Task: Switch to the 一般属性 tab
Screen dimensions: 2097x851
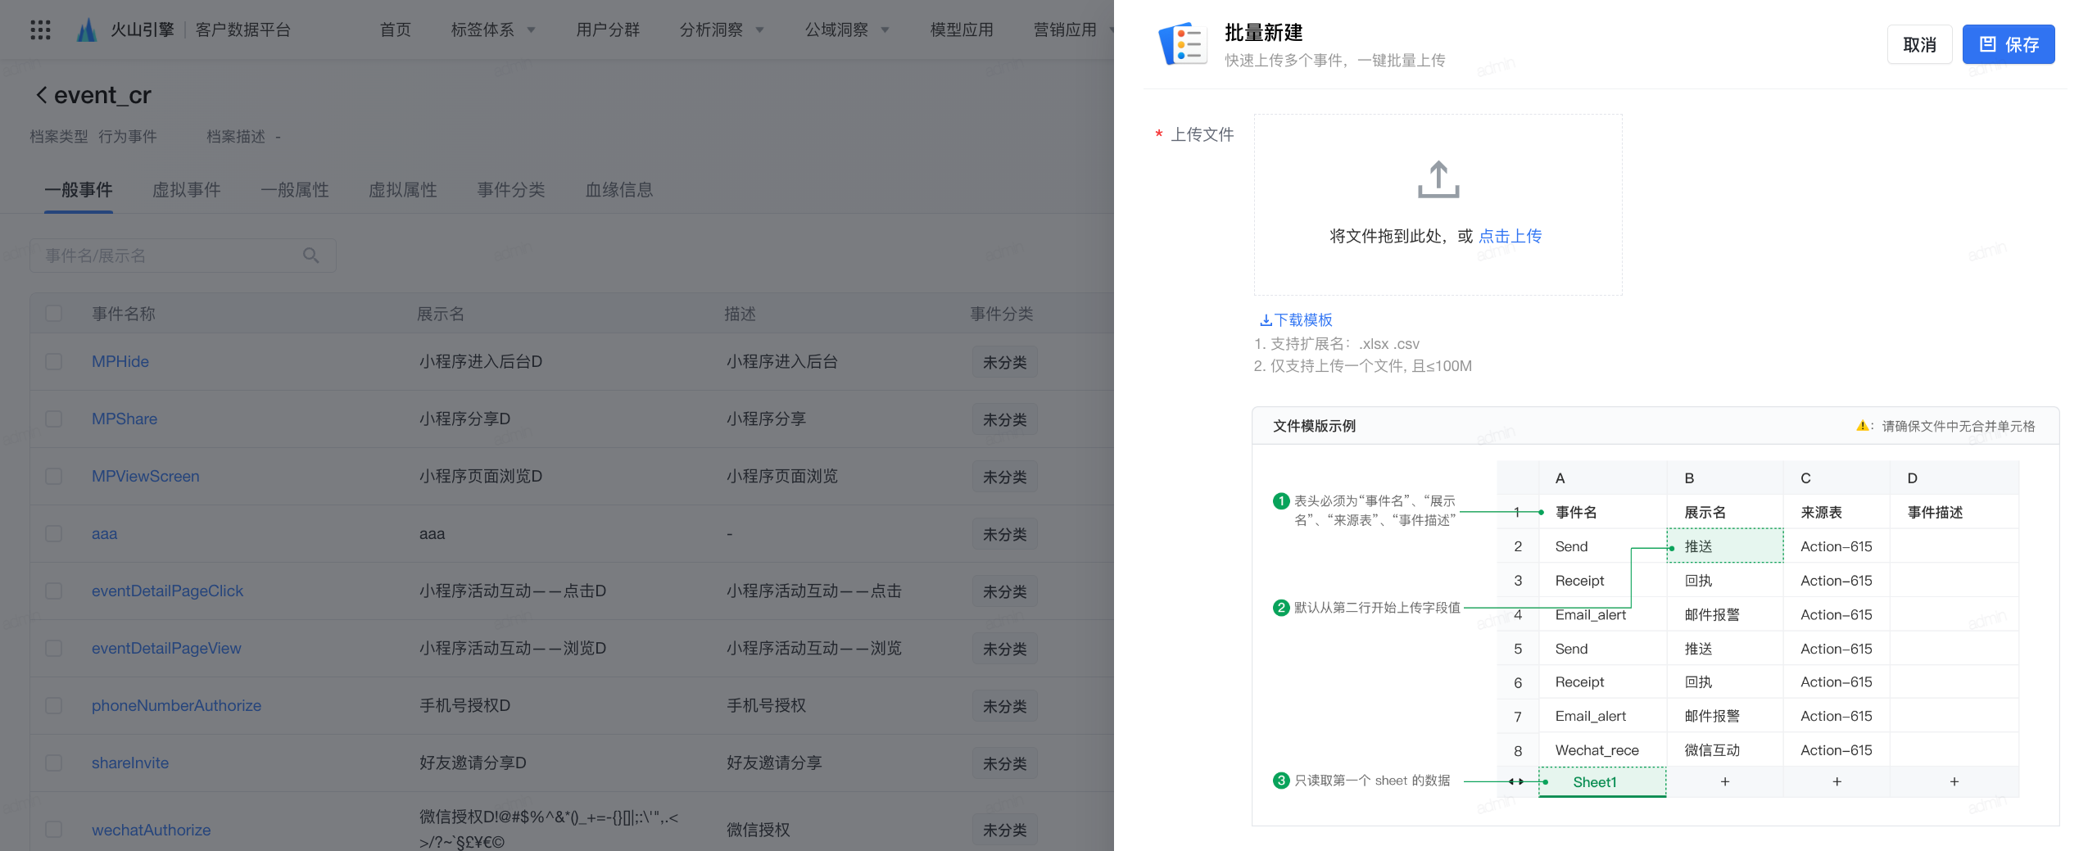Action: pos(295,190)
